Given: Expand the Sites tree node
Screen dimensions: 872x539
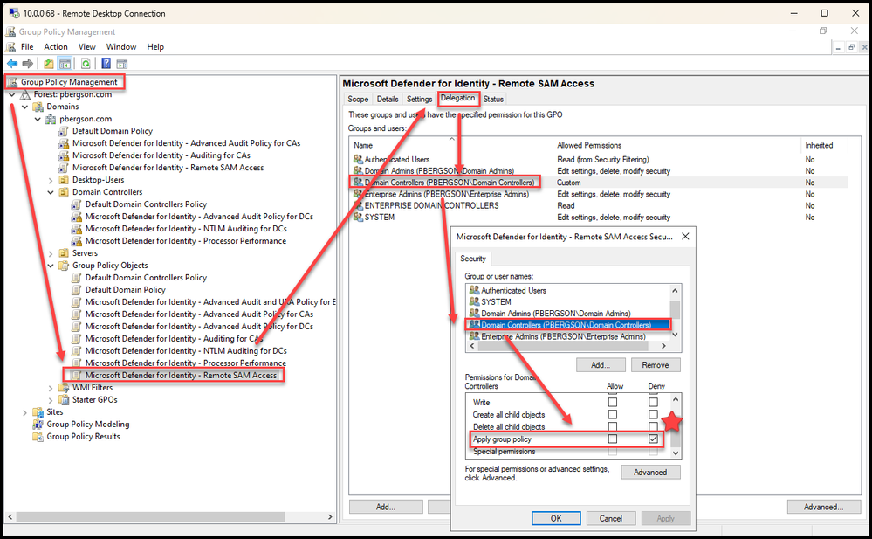Looking at the screenshot, I should click(24, 412).
